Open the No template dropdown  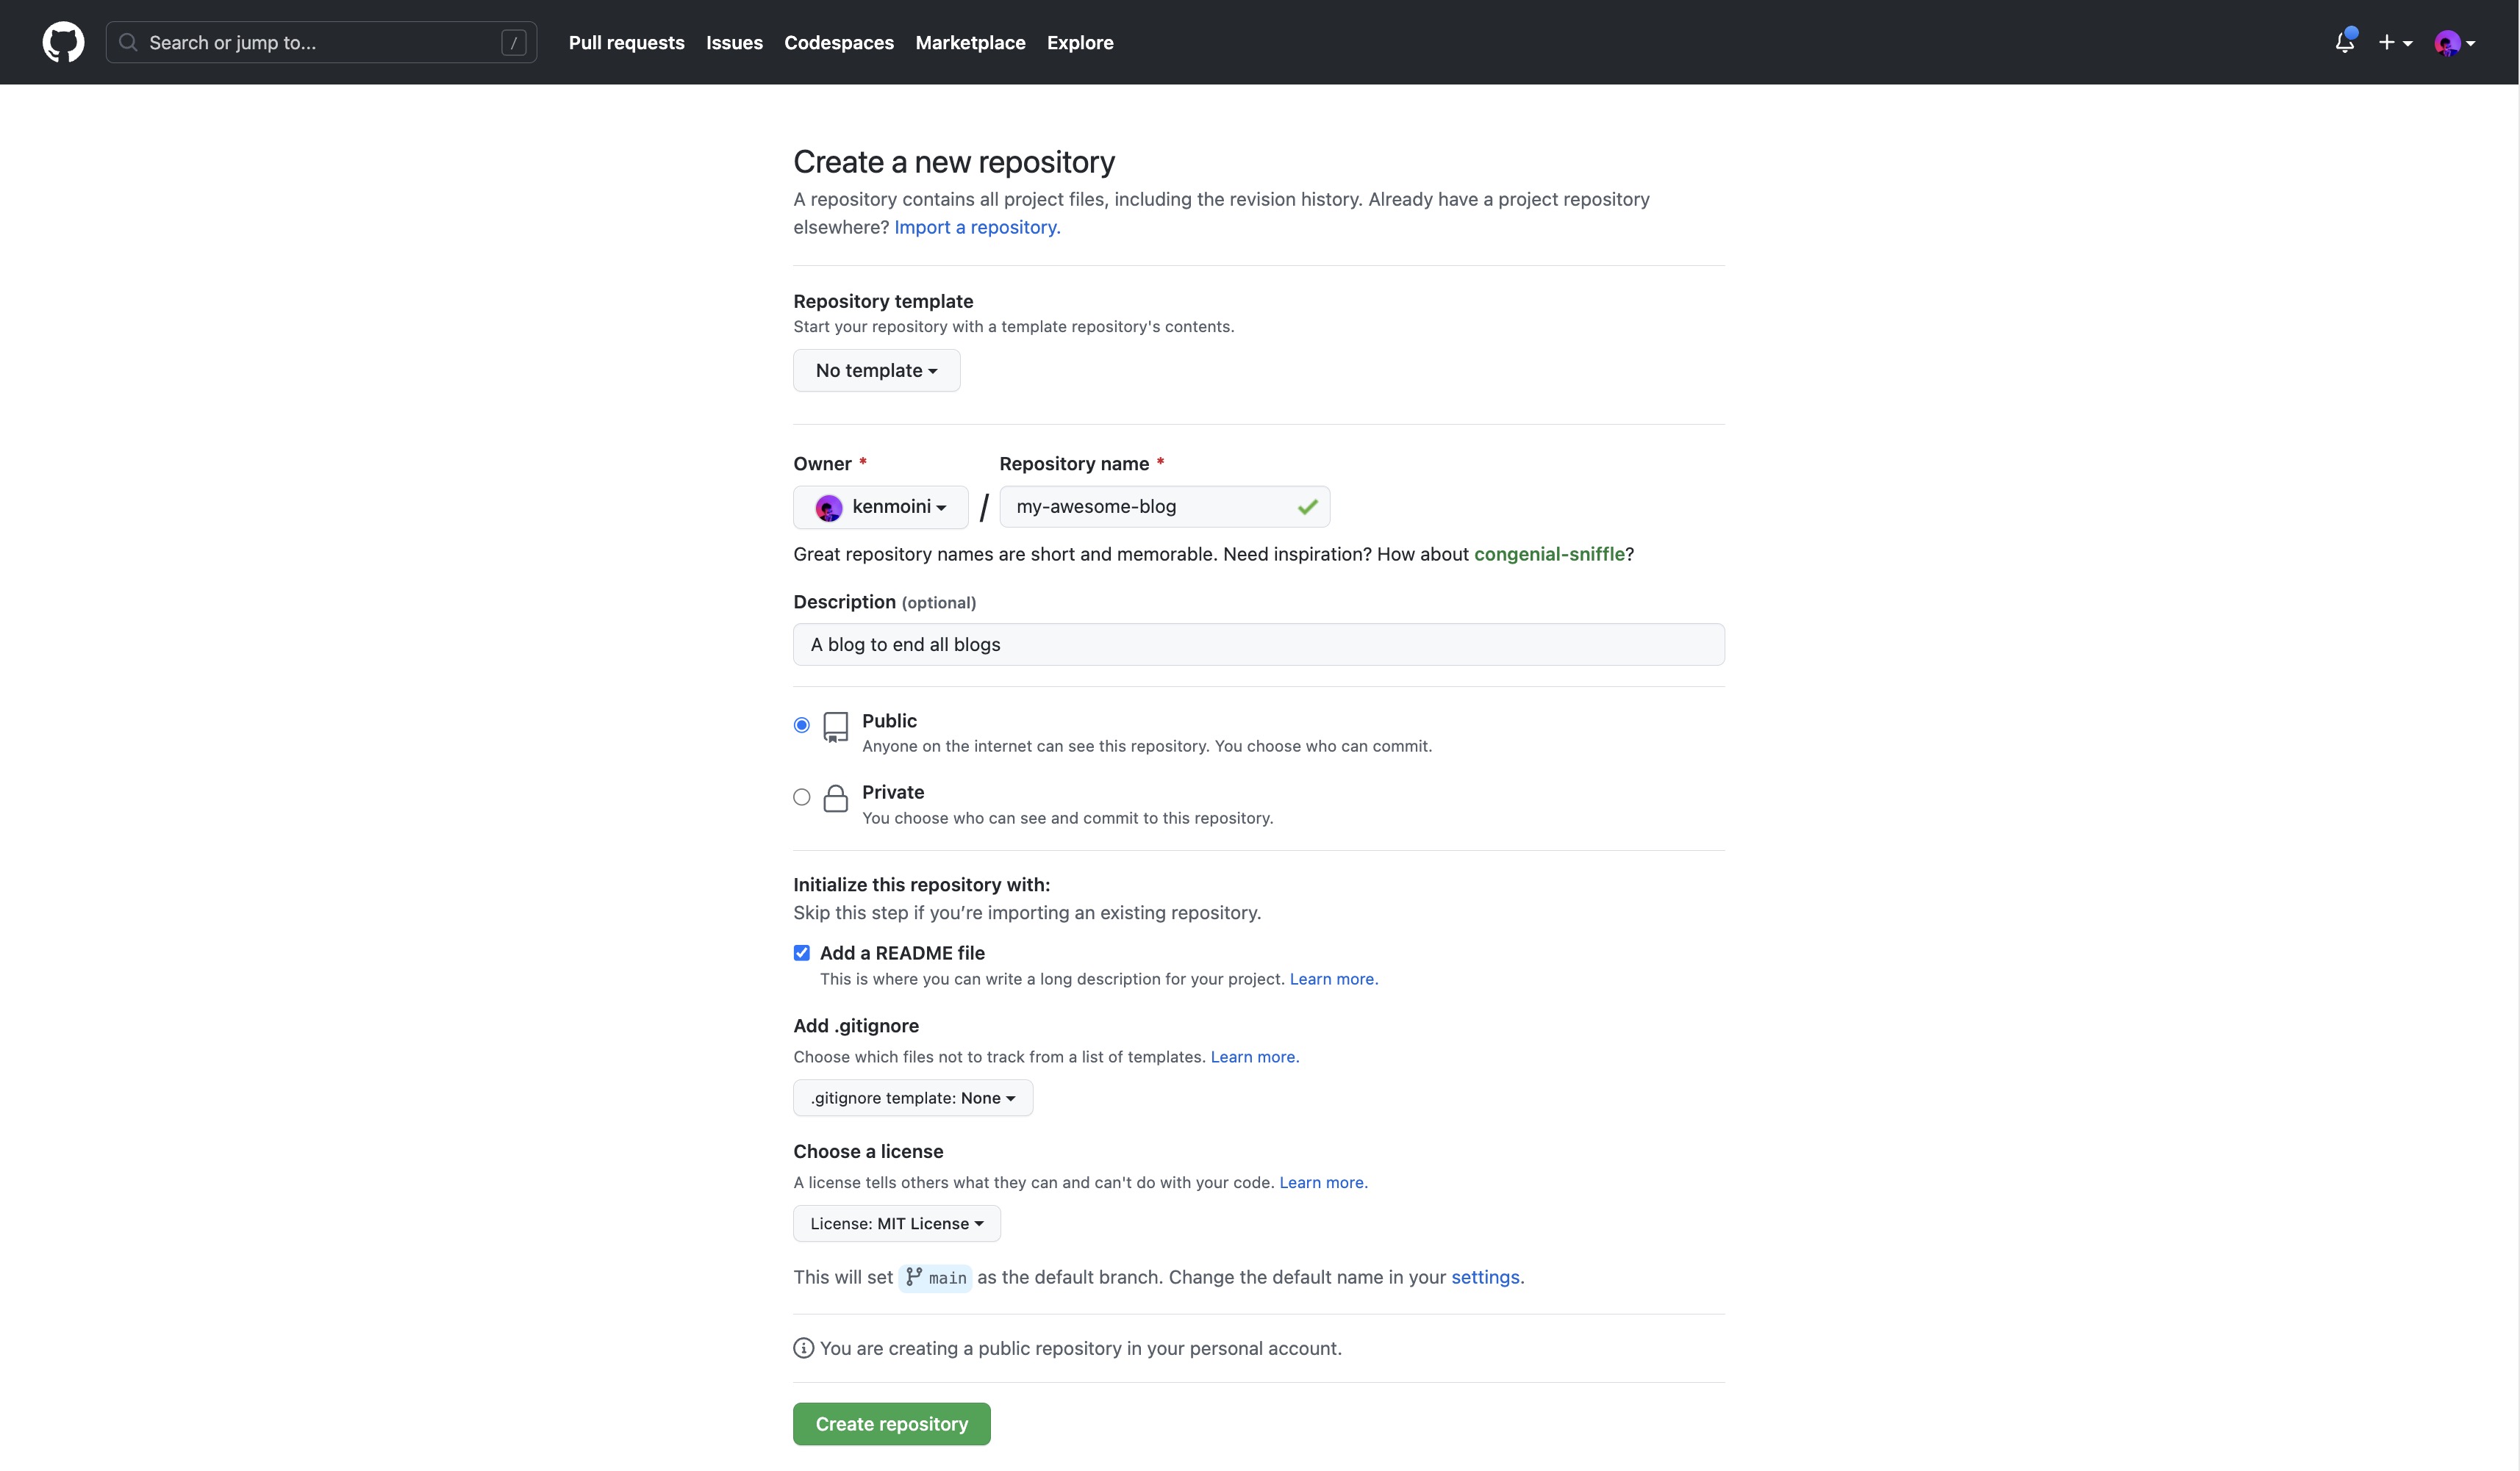point(876,371)
